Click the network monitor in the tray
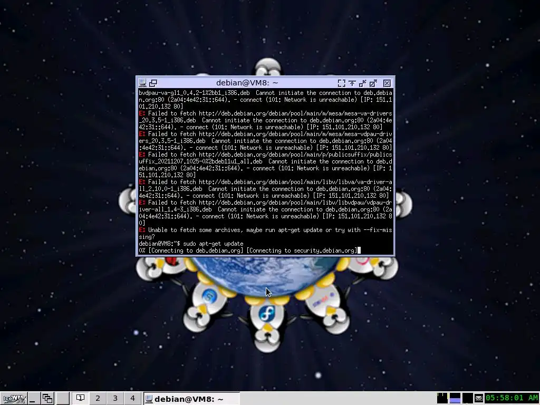This screenshot has width=540, height=405. pos(467,398)
